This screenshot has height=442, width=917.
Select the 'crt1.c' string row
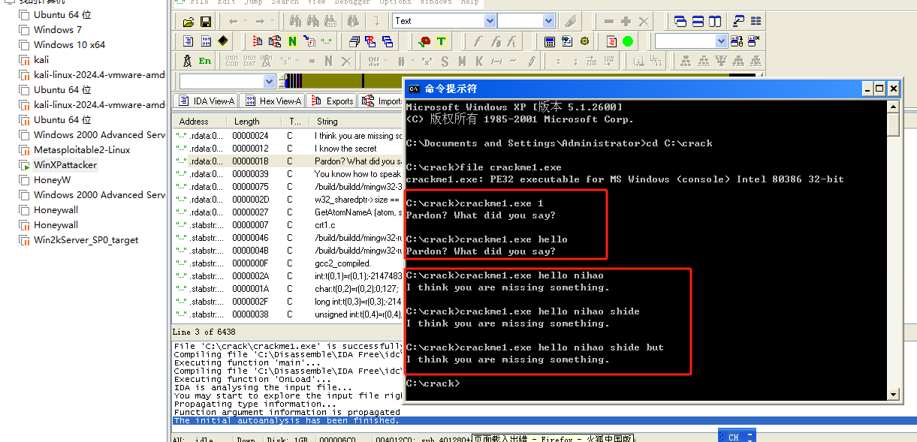point(288,225)
